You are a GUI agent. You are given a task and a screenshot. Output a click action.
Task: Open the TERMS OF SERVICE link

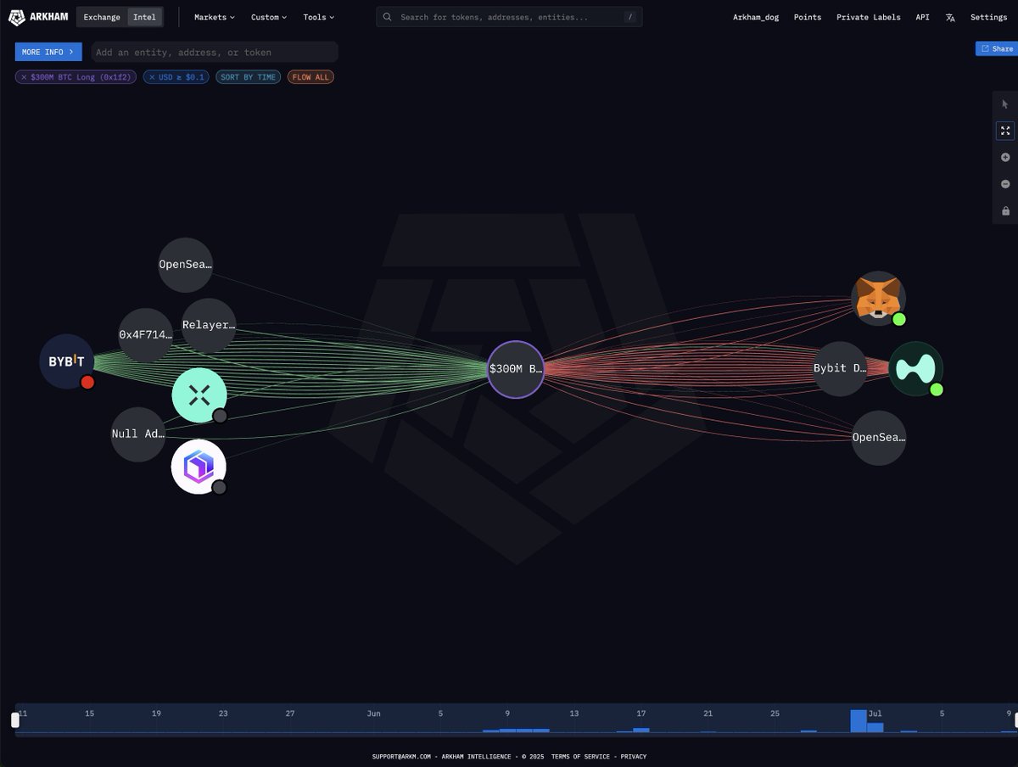[x=580, y=756]
